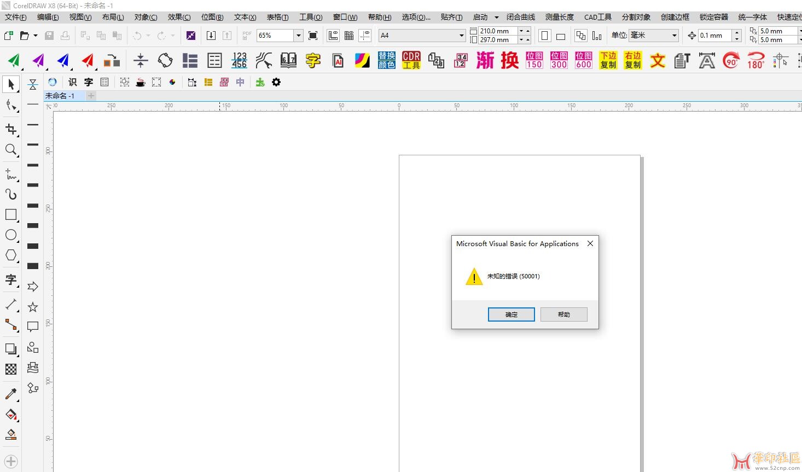Click the 位图300 bitmap conversion icon
The image size is (802, 472).
(x=559, y=60)
